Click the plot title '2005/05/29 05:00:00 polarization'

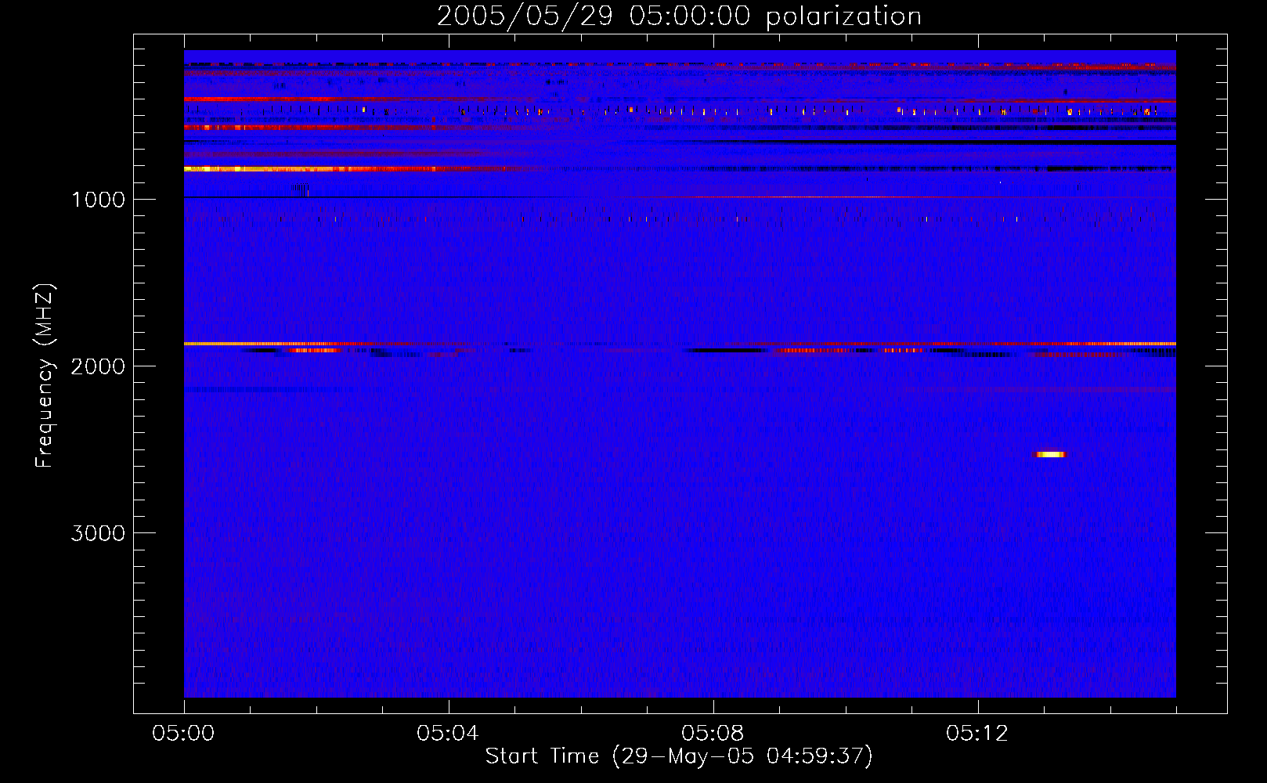point(679,16)
